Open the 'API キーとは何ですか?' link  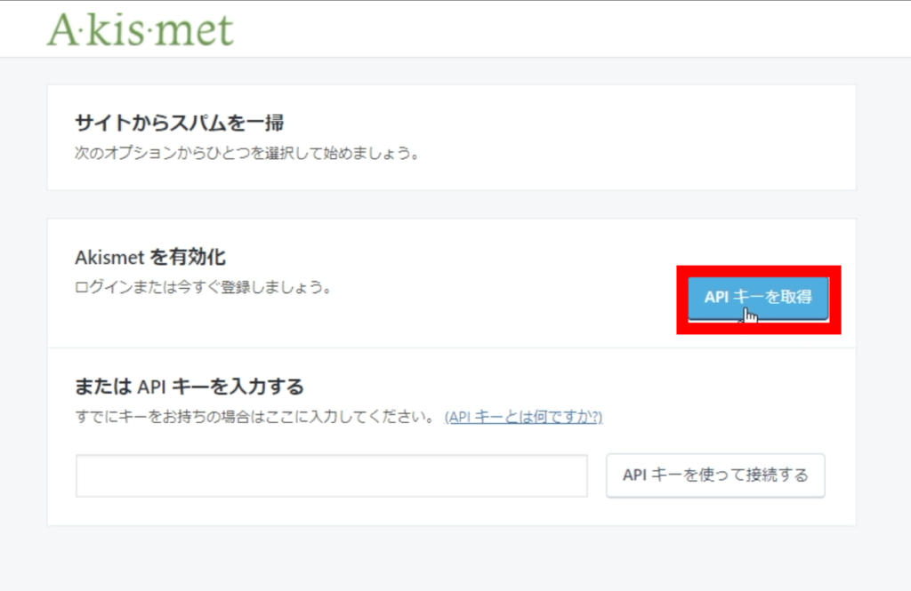pos(523,417)
